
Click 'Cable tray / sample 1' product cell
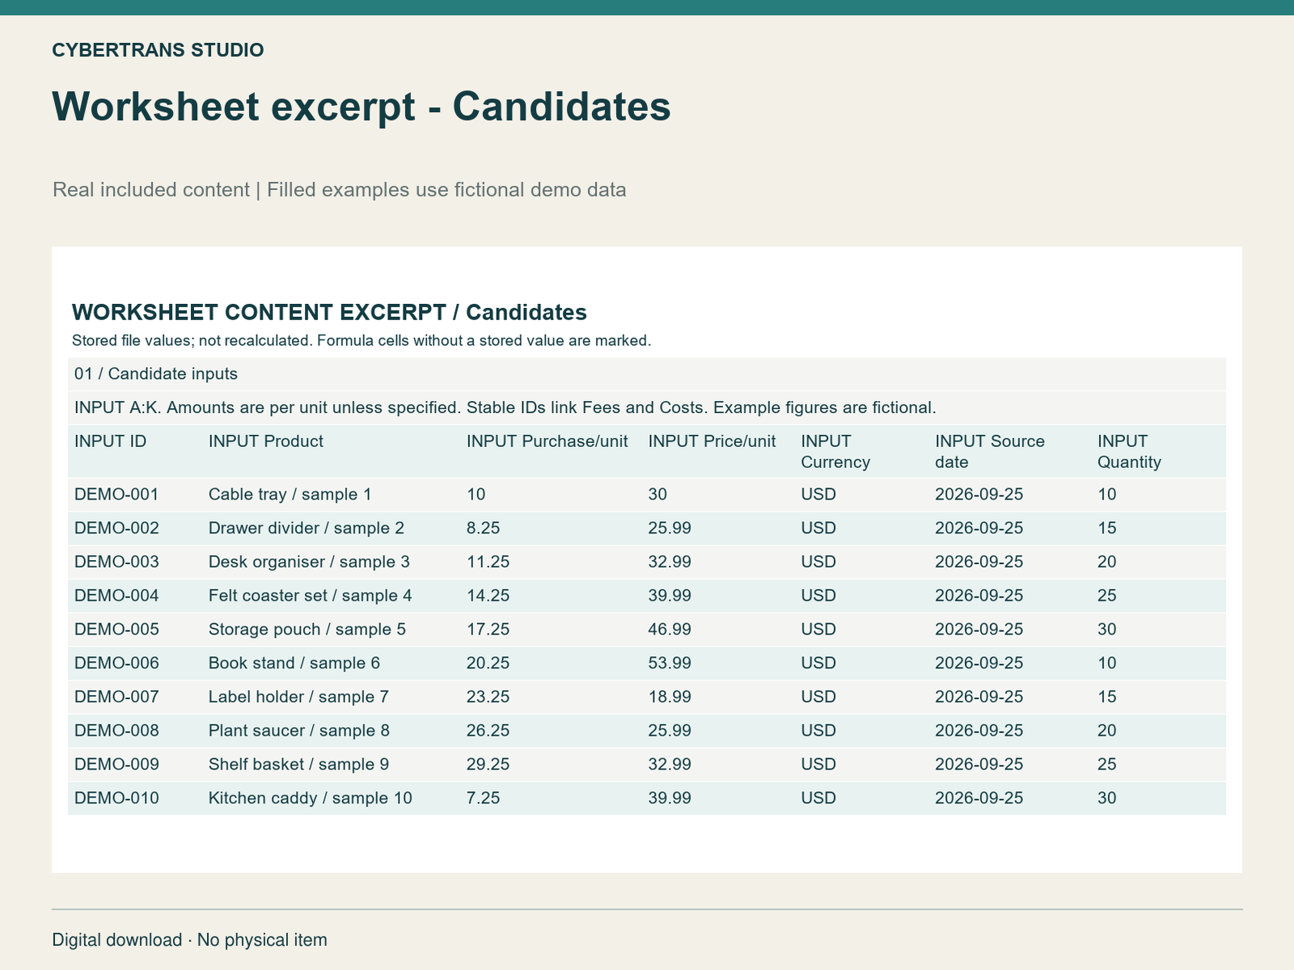290,495
